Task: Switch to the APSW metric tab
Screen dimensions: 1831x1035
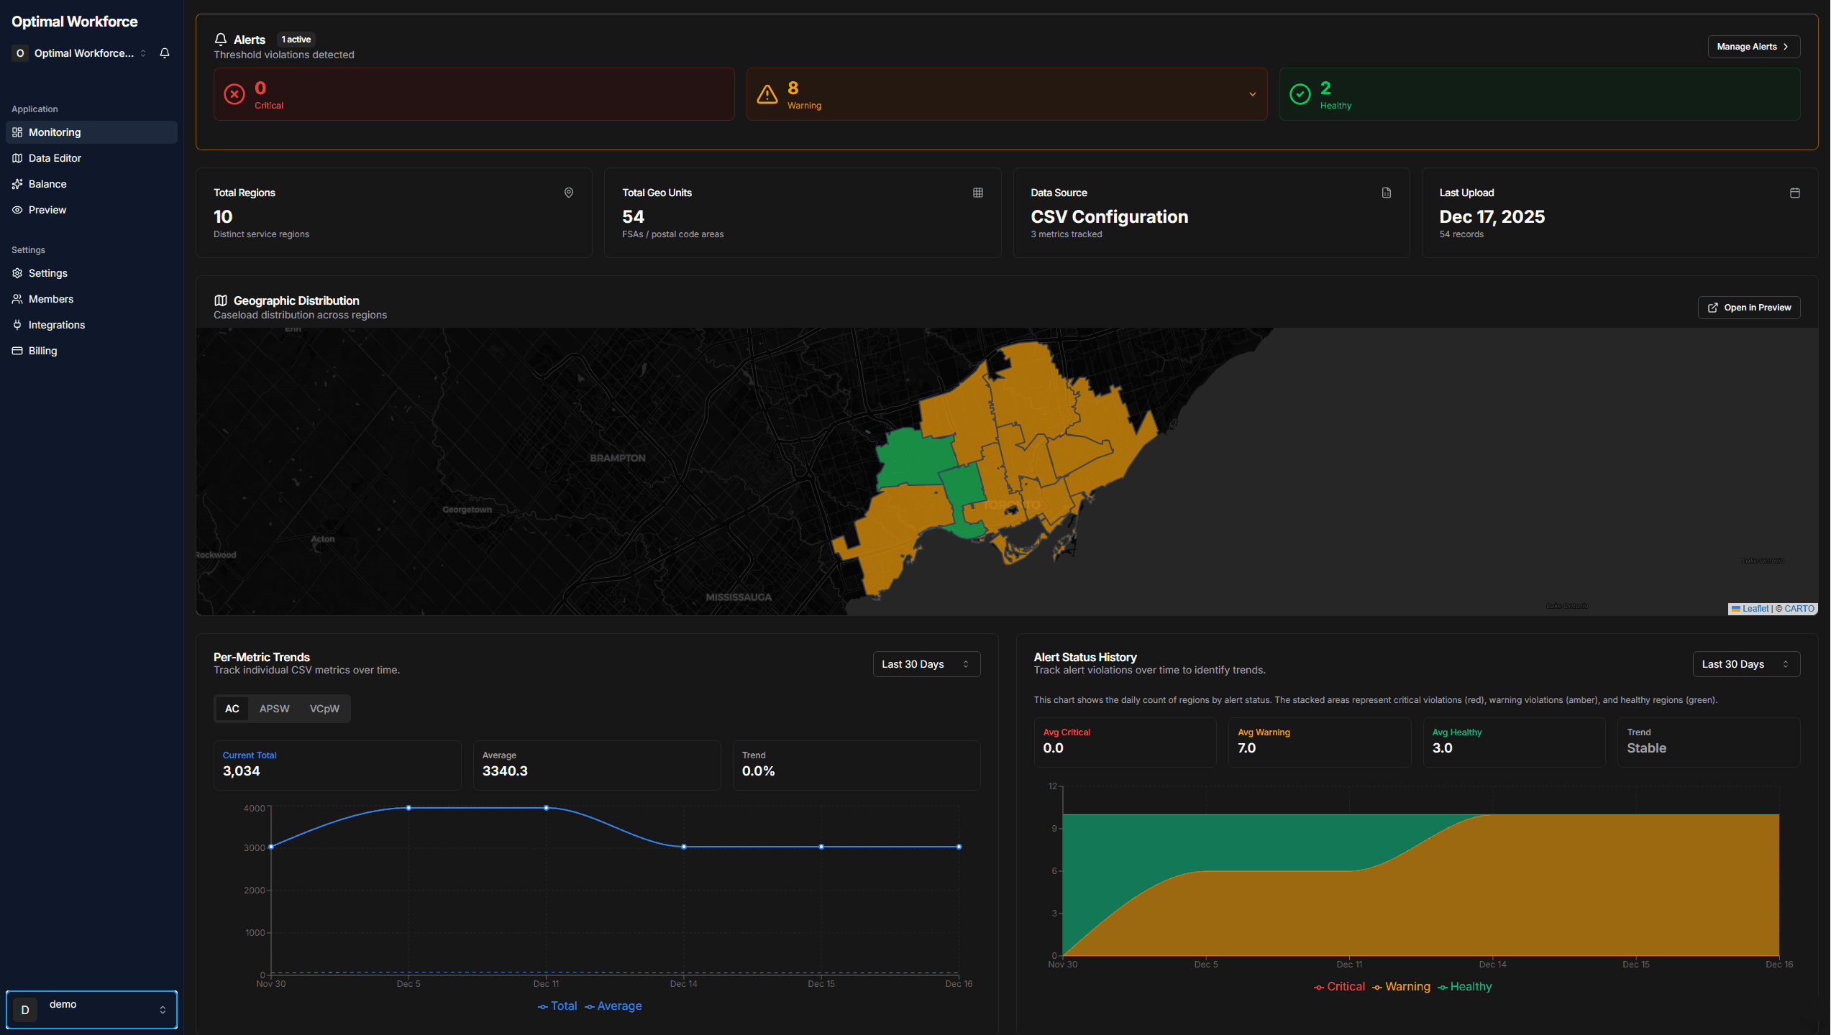Action: pyautogui.click(x=274, y=709)
